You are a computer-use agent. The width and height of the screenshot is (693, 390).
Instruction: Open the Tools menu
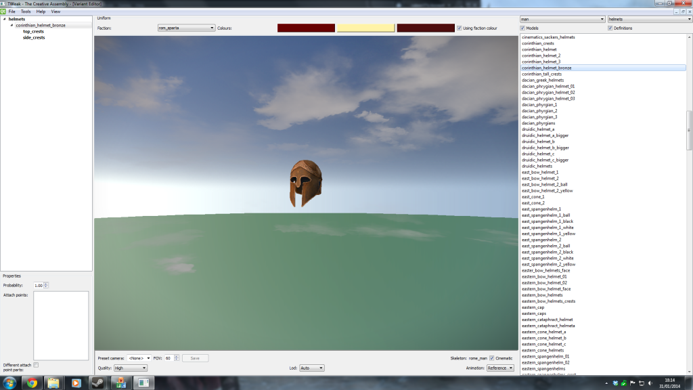point(26,12)
